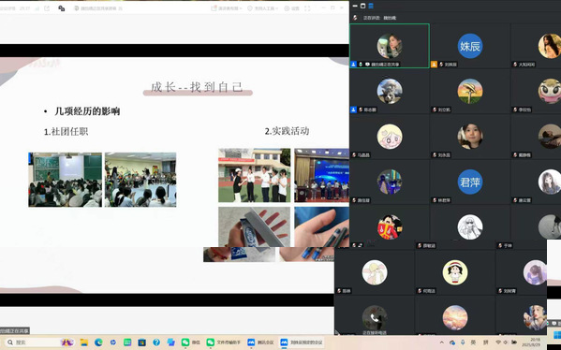This screenshot has width=561, height=350.
Task: Expand the presenter layout dropdown
Action: click(x=227, y=8)
